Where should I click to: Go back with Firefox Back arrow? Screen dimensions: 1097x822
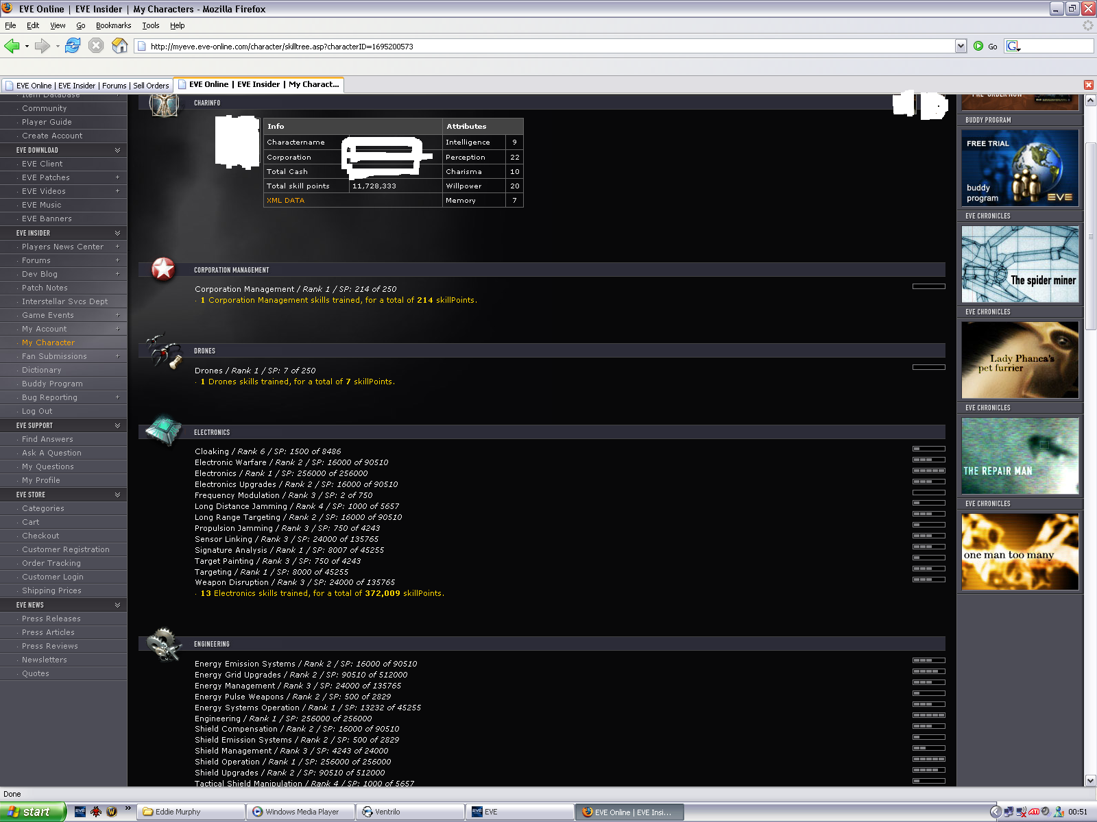tap(12, 46)
